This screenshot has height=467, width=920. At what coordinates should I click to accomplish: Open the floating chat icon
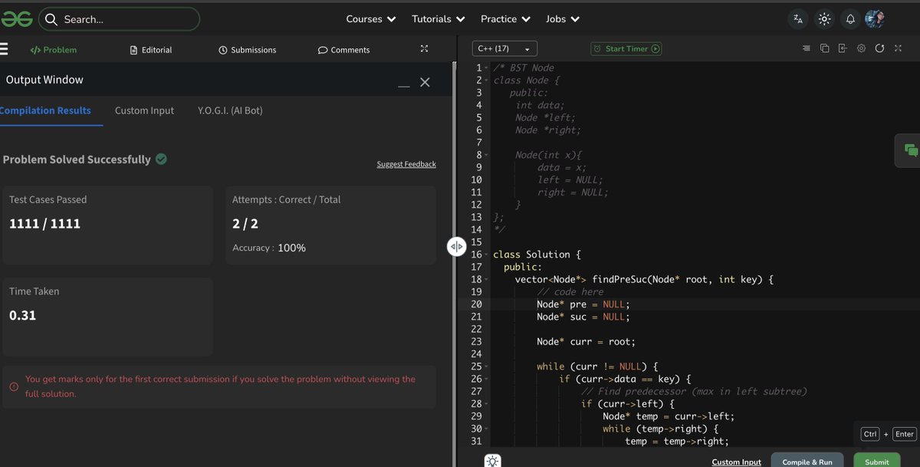pyautogui.click(x=911, y=150)
